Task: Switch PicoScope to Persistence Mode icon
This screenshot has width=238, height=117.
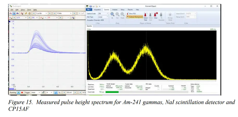Action: (x=14, y=13)
